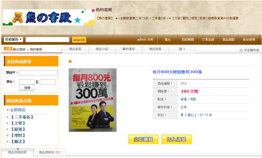Open 交易記錄 in the top menu
The width and height of the screenshot is (262, 158).
(x=208, y=40)
